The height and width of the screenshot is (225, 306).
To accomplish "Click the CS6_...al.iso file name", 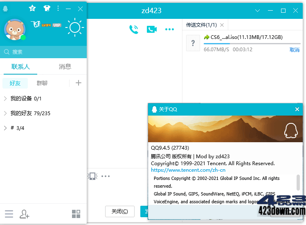I will pos(247,37).
